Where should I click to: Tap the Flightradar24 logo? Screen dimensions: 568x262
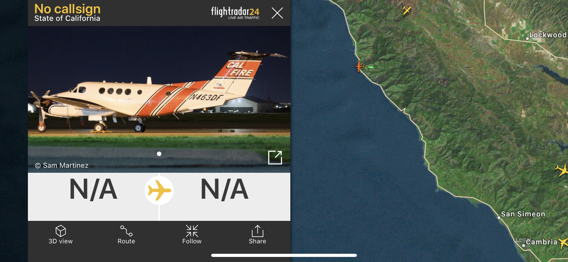pyautogui.click(x=235, y=13)
